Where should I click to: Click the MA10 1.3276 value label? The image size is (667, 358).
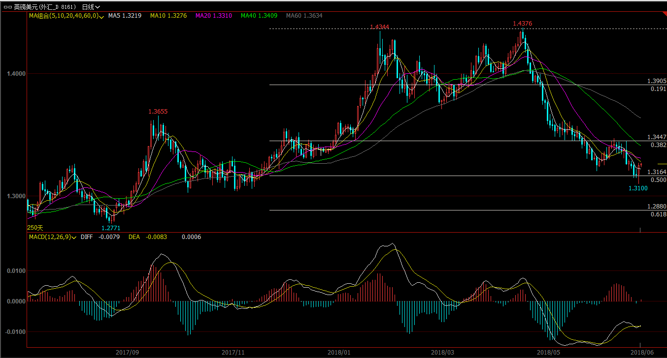point(168,16)
